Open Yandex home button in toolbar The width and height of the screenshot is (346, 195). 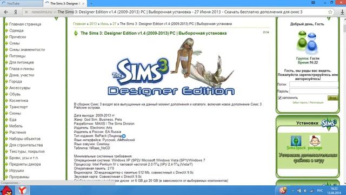(x=16, y=12)
